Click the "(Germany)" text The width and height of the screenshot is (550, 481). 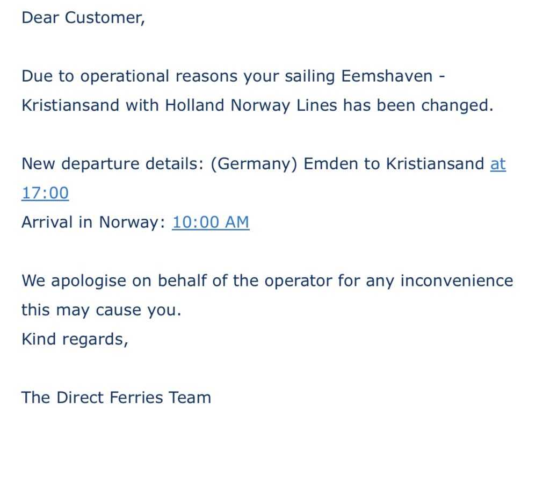pyautogui.click(x=254, y=163)
